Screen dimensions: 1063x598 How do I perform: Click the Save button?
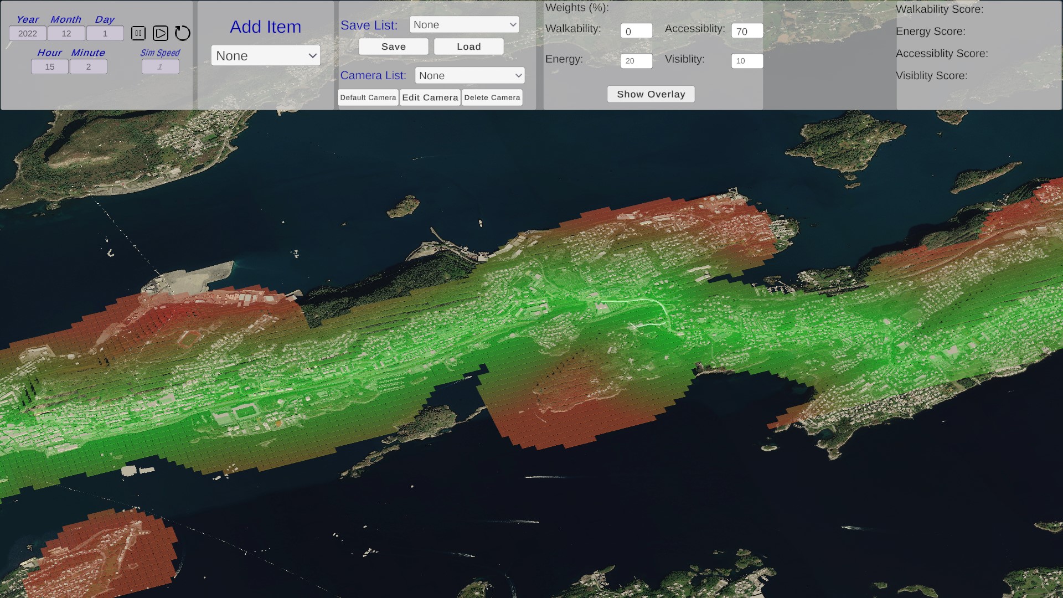click(393, 47)
